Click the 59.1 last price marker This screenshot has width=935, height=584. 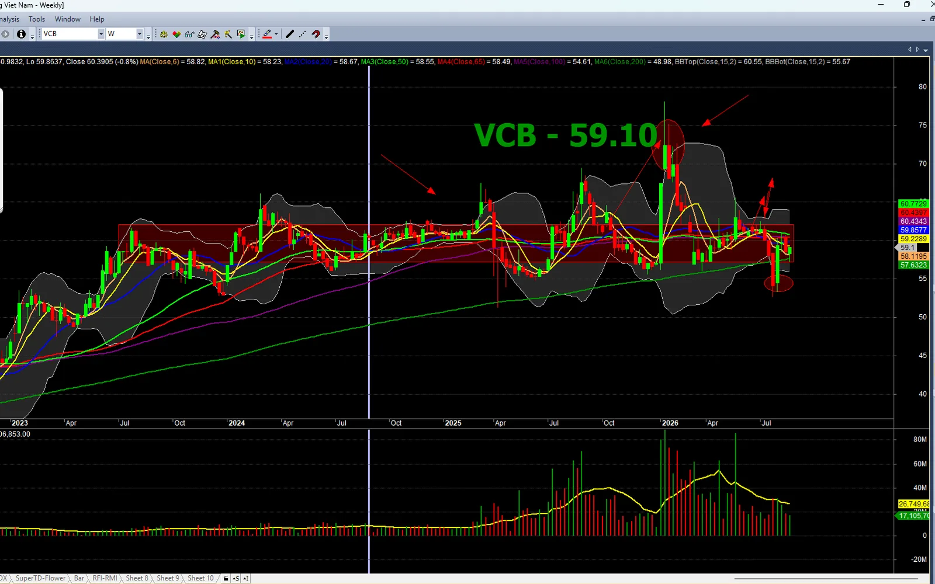click(906, 248)
